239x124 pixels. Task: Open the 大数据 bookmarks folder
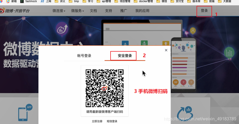[225, 1]
